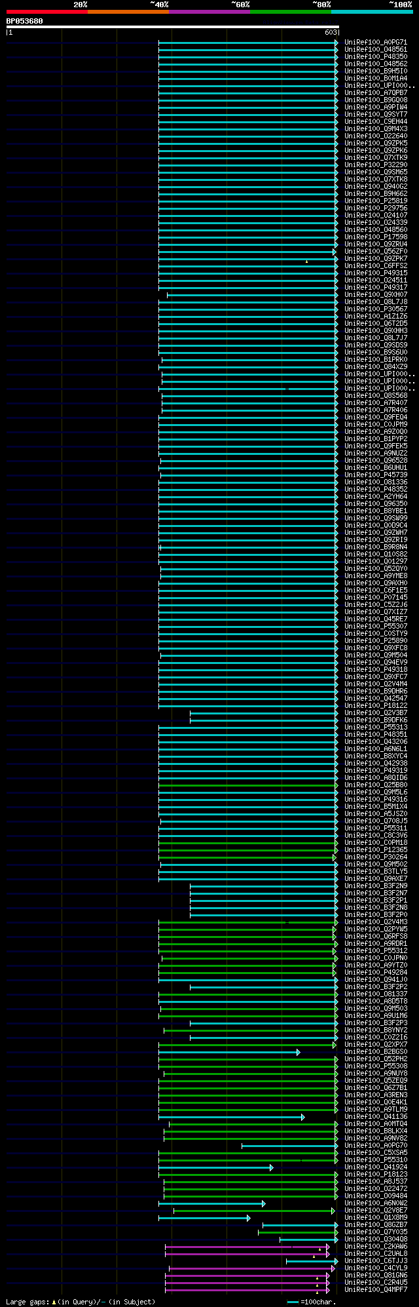Click the arrowhead of the UniRef100_A6N0W2 bar

coord(263,1203)
